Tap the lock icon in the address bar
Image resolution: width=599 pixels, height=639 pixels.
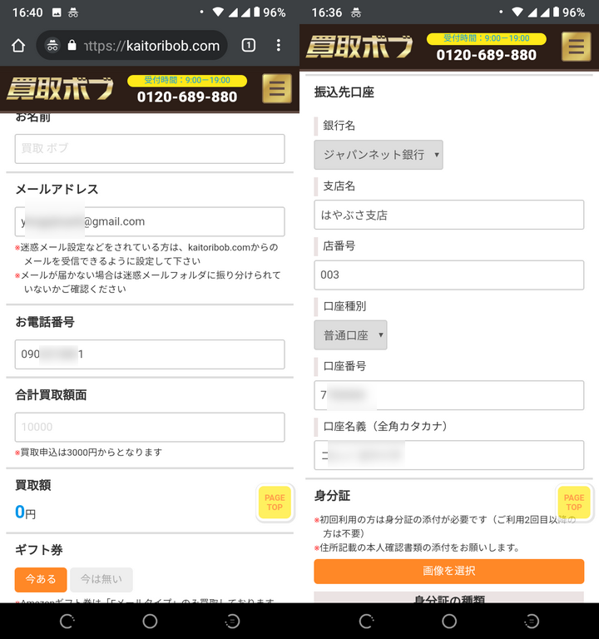point(72,45)
